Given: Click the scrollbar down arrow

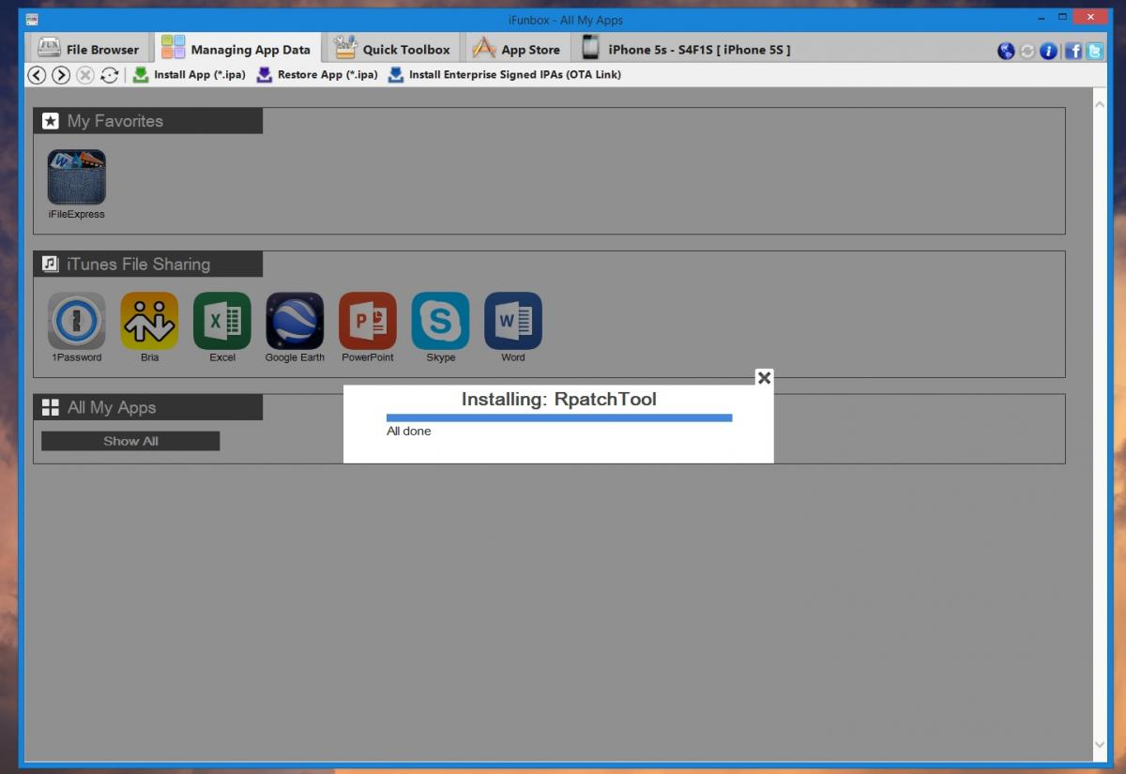Looking at the screenshot, I should pyautogui.click(x=1100, y=745).
